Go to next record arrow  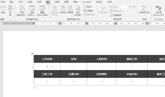click(130, 7)
